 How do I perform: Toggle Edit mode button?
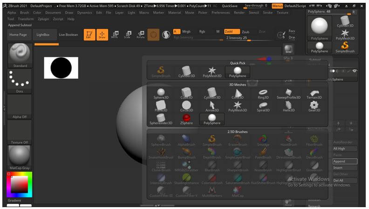[x=89, y=34]
